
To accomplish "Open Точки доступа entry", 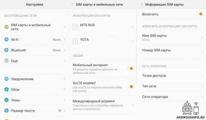I will tap(172, 75).
